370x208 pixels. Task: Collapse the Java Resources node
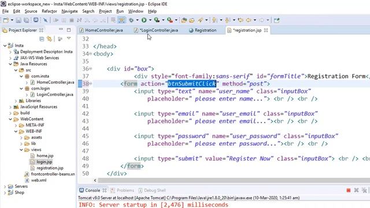coord(10,64)
